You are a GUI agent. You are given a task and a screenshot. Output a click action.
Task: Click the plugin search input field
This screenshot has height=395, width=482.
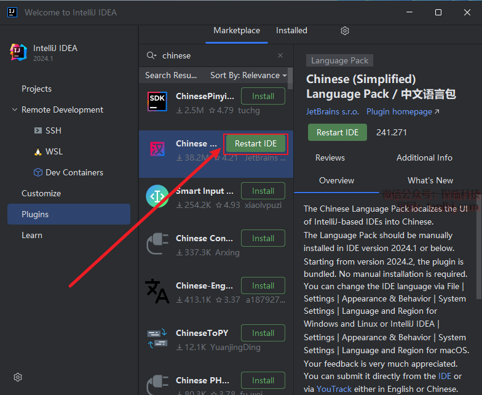[x=215, y=55]
